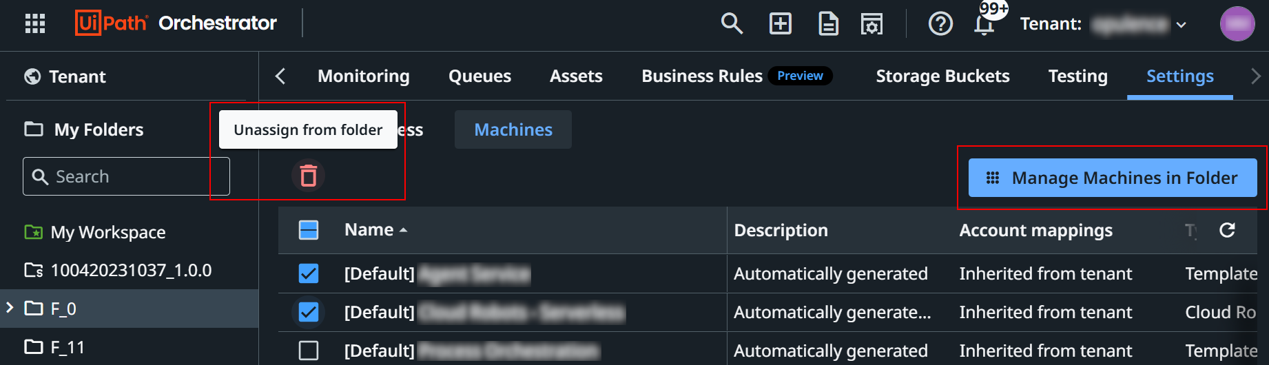Click the My Folders heading

(x=99, y=129)
